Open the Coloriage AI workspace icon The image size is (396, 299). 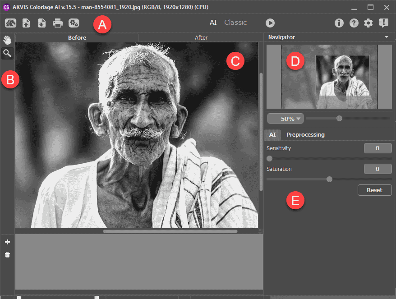pyautogui.click(x=10, y=23)
